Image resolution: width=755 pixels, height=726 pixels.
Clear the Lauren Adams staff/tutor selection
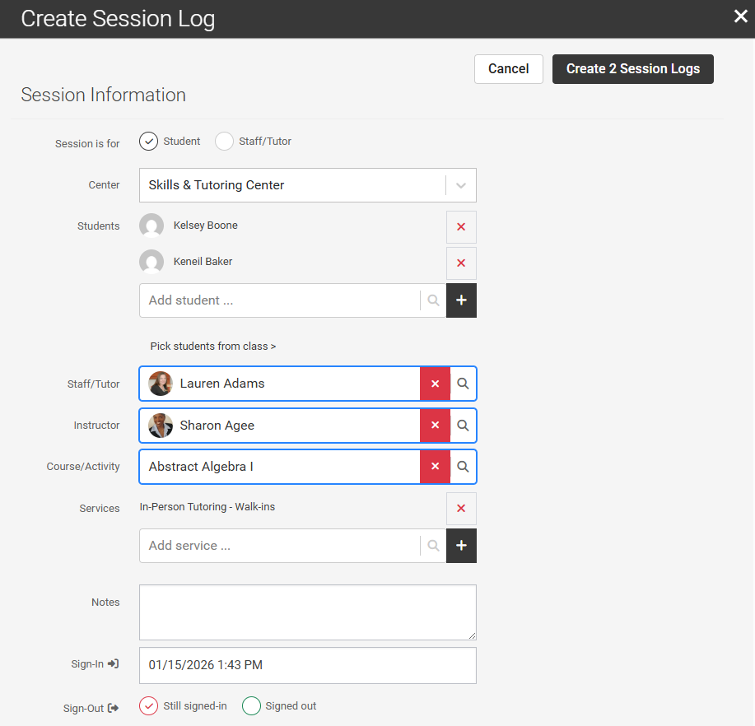(435, 384)
